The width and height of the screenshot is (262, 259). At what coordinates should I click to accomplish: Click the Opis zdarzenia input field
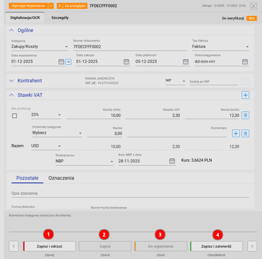(x=130, y=194)
